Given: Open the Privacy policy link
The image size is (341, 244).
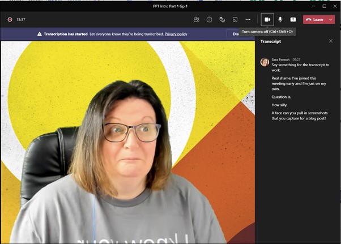Looking at the screenshot, I should tap(176, 34).
